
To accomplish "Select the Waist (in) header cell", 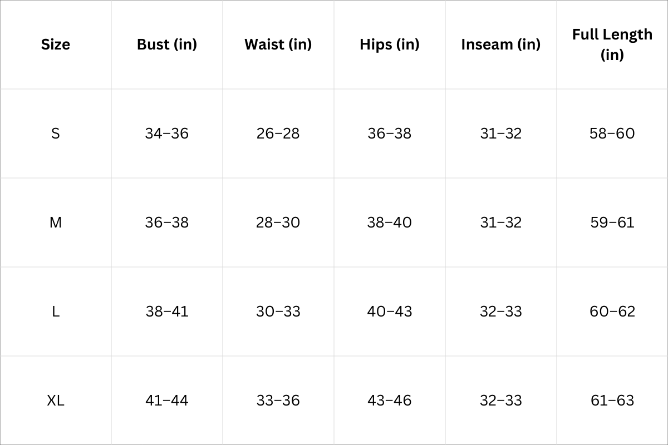I will [278, 44].
